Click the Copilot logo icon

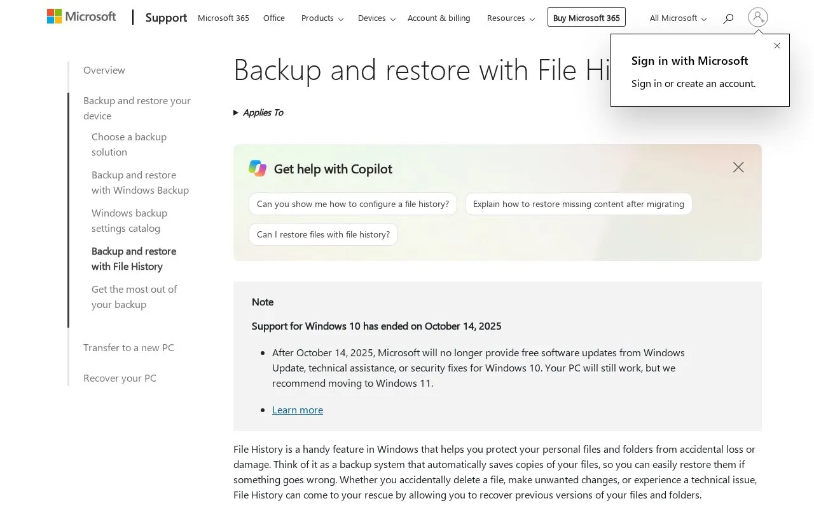click(x=258, y=168)
